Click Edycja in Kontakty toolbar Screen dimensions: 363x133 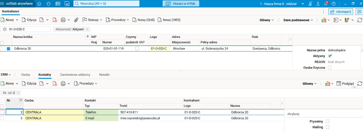coord(29,84)
